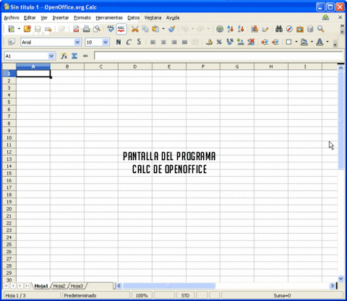The image size is (347, 301).
Task: Open the Borders dropdown arrow
Action: pyautogui.click(x=296, y=43)
